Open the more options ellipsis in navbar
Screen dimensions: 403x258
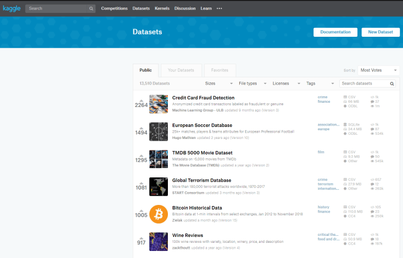(219, 8)
